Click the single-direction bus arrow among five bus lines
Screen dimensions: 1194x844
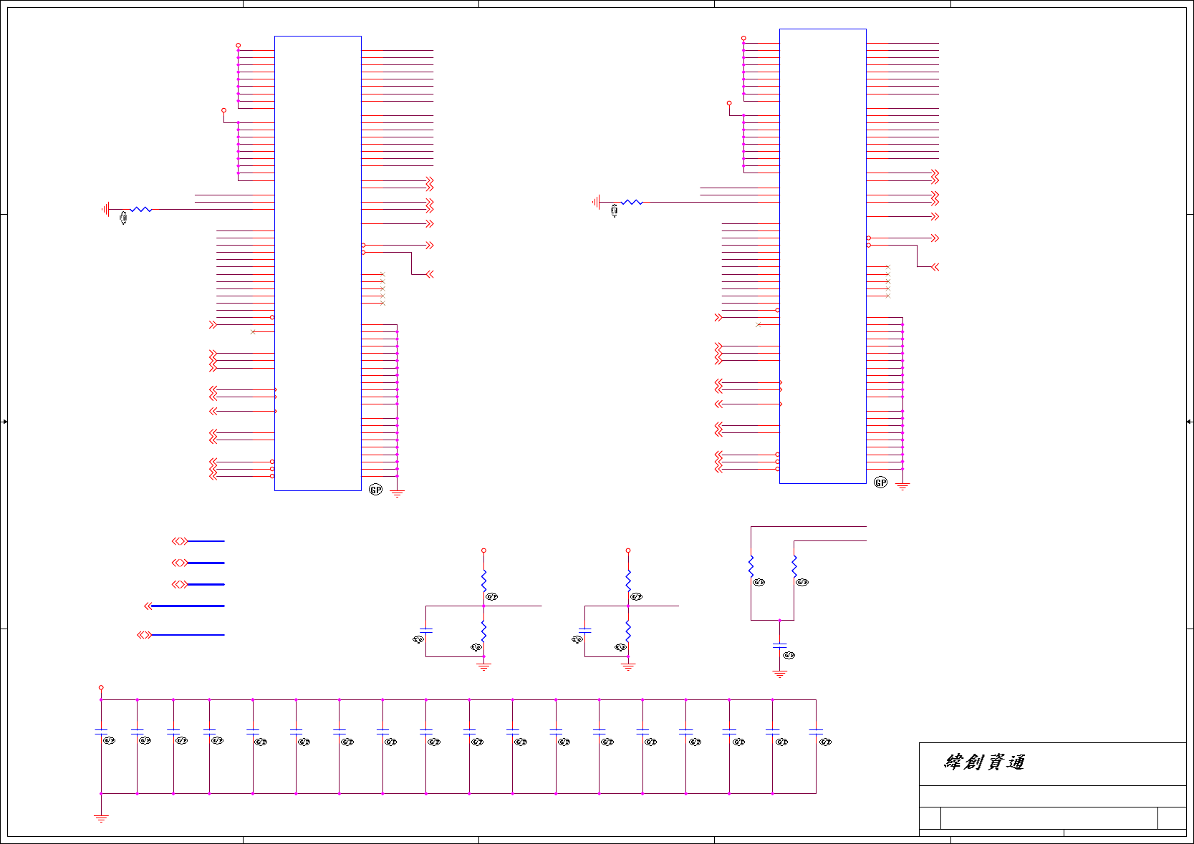click(x=148, y=606)
